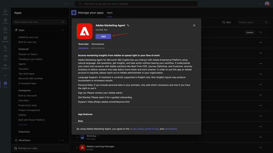
Task: Open the terms of use link
Action: (x=152, y=129)
